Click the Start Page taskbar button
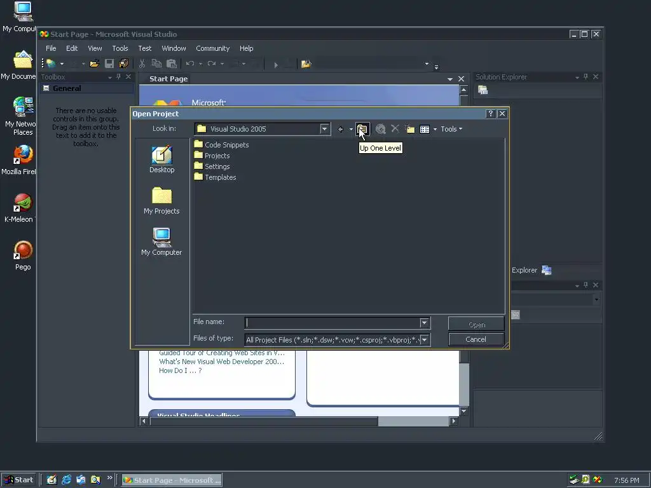The width and height of the screenshot is (651, 488). click(172, 480)
